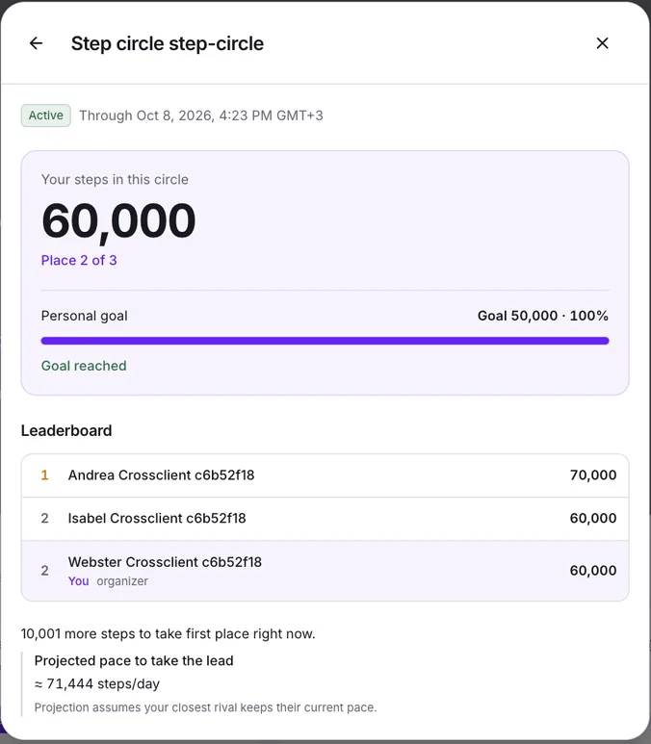Go back using the left arrow icon
This screenshot has width=651, height=744.
[36, 43]
